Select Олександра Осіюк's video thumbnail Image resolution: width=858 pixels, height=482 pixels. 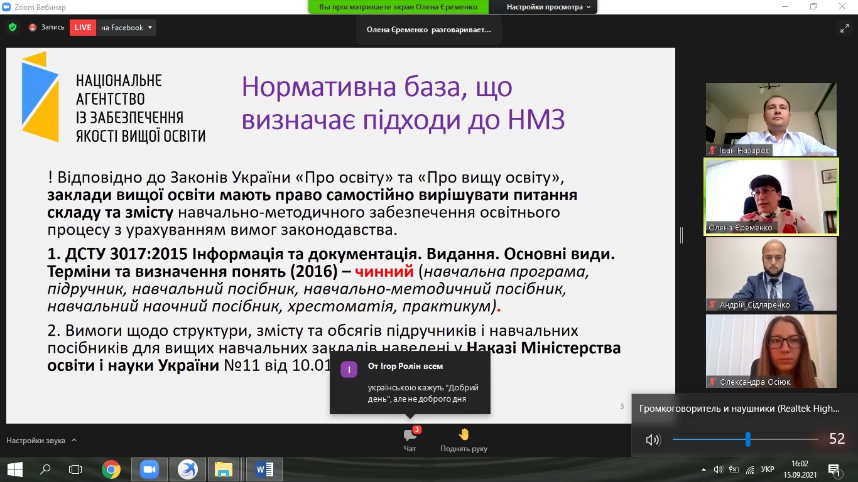pos(771,351)
